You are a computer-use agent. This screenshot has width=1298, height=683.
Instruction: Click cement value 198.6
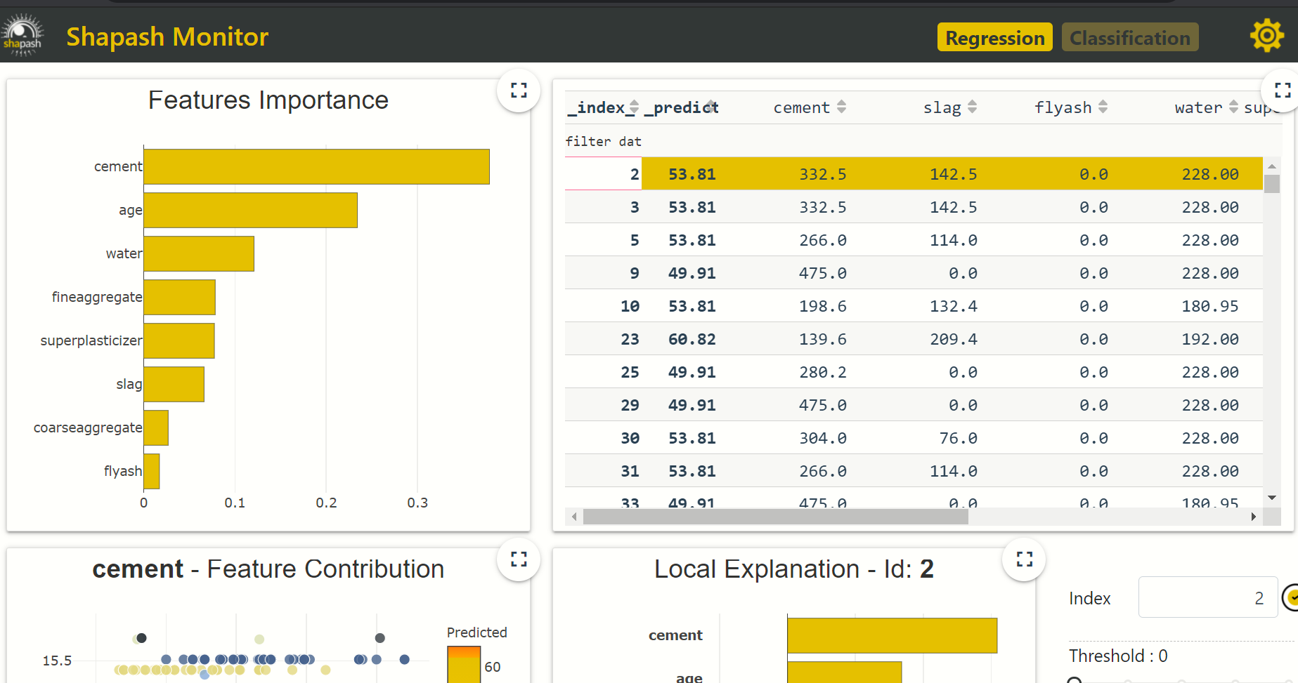pyautogui.click(x=822, y=306)
